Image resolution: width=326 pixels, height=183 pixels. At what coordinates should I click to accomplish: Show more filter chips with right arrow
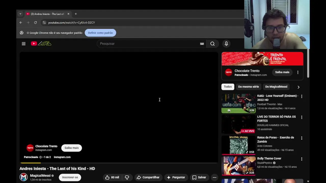pyautogui.click(x=298, y=87)
